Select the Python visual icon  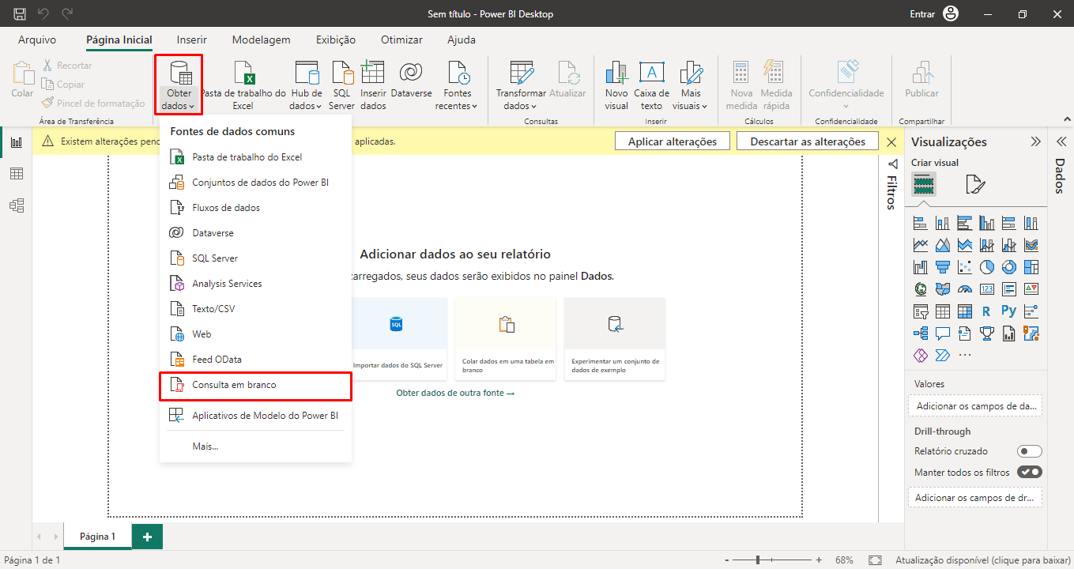pos(1008,311)
